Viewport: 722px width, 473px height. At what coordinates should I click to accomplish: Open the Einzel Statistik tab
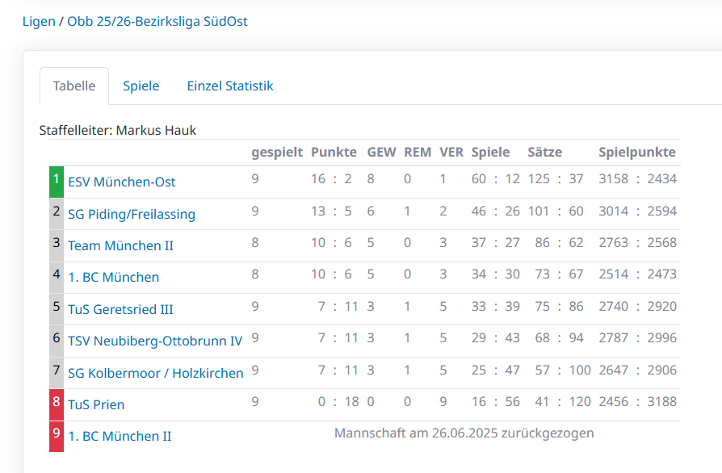(x=230, y=86)
